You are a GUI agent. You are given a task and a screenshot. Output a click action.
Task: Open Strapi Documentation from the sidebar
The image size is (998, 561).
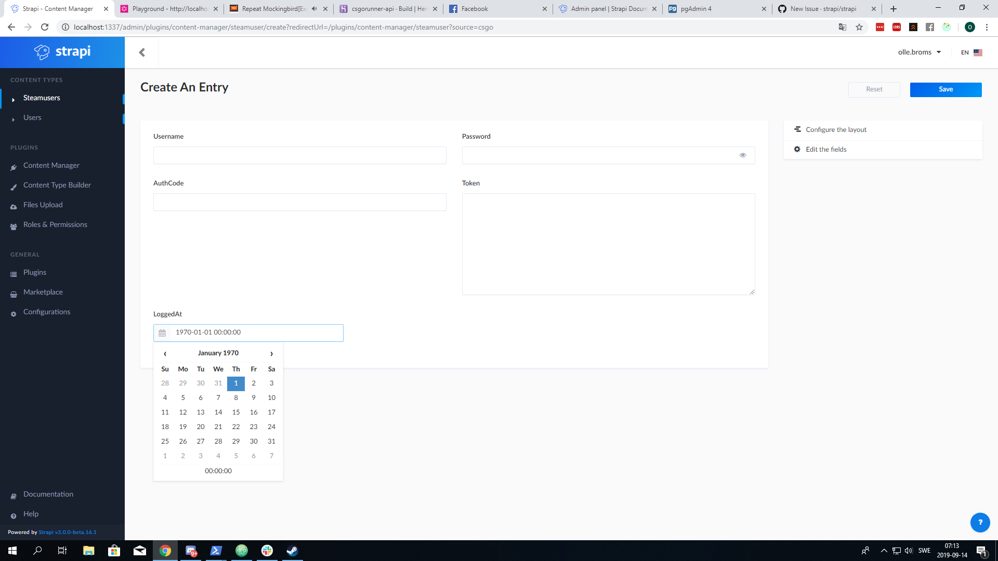(48, 494)
